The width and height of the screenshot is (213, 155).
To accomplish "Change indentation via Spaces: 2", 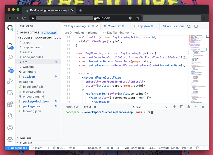I will pos(94,148).
